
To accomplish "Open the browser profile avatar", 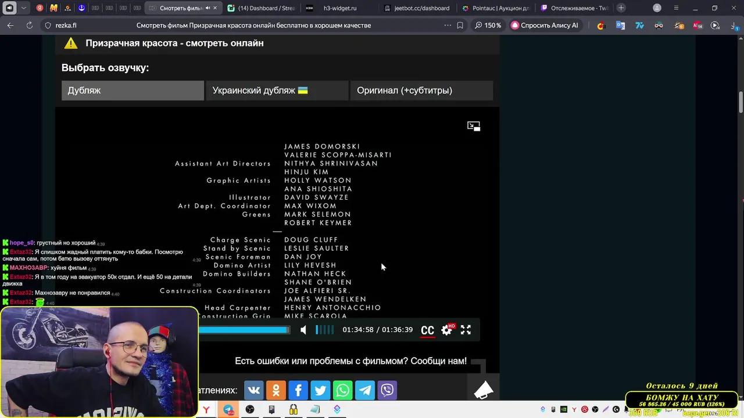I will point(657,8).
